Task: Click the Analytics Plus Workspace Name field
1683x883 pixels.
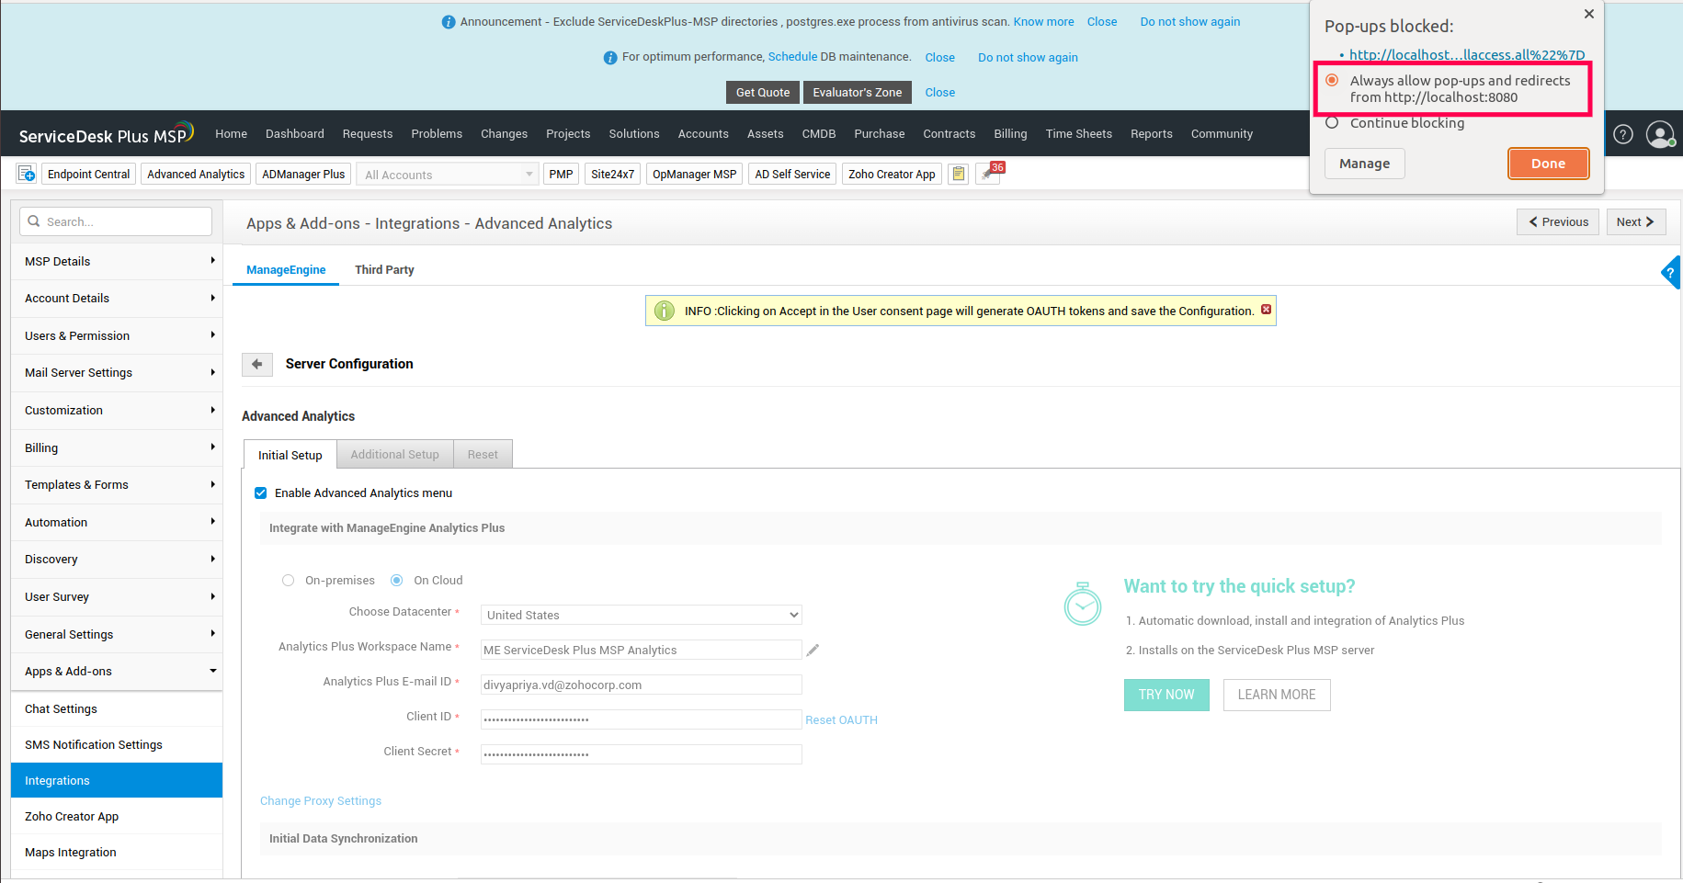Action: tap(642, 650)
